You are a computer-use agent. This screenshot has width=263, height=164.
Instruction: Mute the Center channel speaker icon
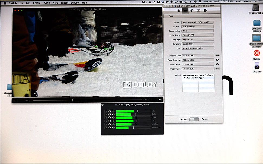(x=113, y=118)
